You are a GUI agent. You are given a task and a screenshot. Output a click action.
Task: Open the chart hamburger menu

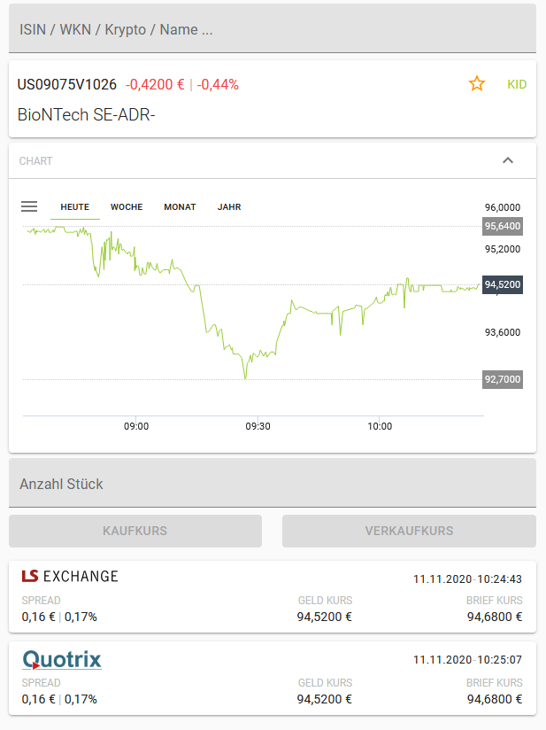pyautogui.click(x=29, y=206)
